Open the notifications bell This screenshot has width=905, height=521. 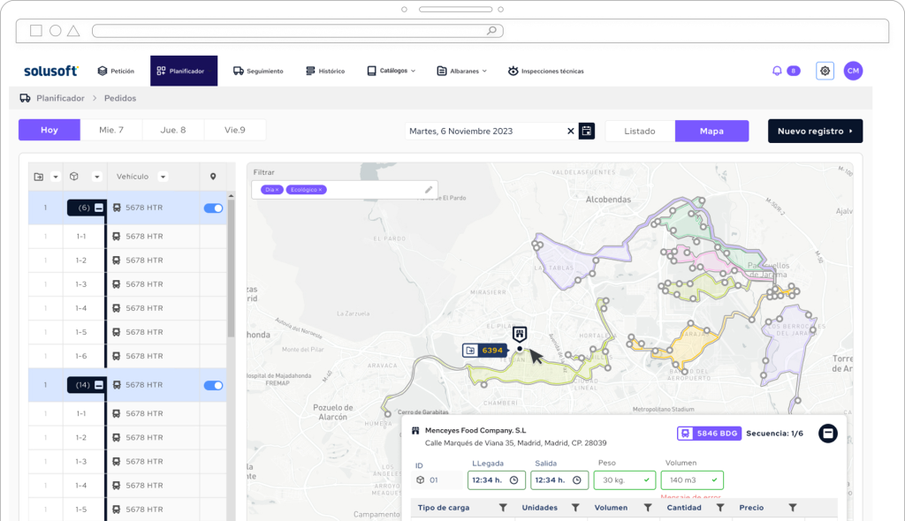(777, 70)
